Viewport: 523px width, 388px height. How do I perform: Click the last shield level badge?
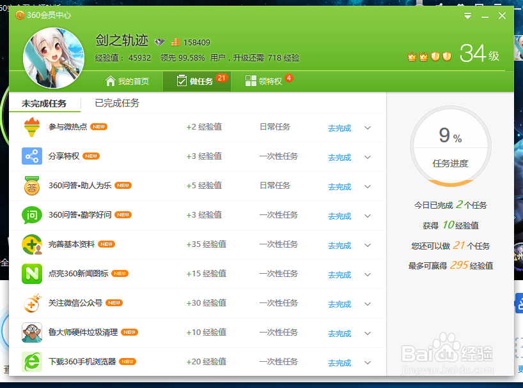pyautogui.click(x=447, y=57)
